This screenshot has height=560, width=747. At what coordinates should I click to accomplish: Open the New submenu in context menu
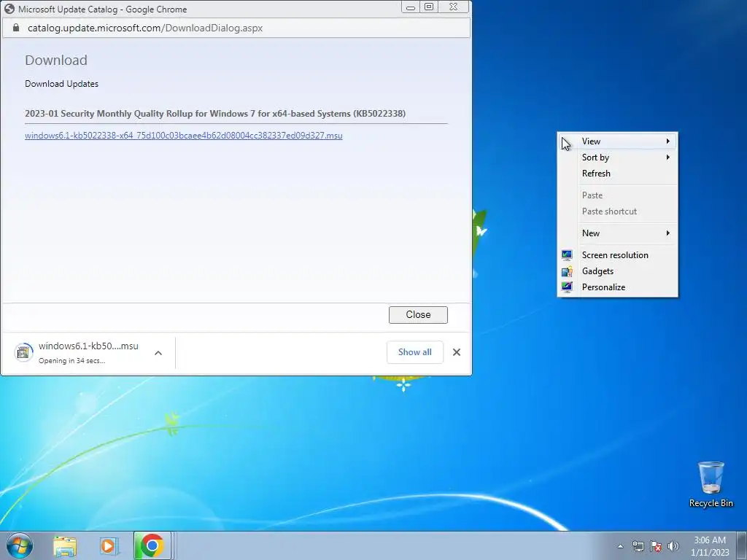(617, 233)
